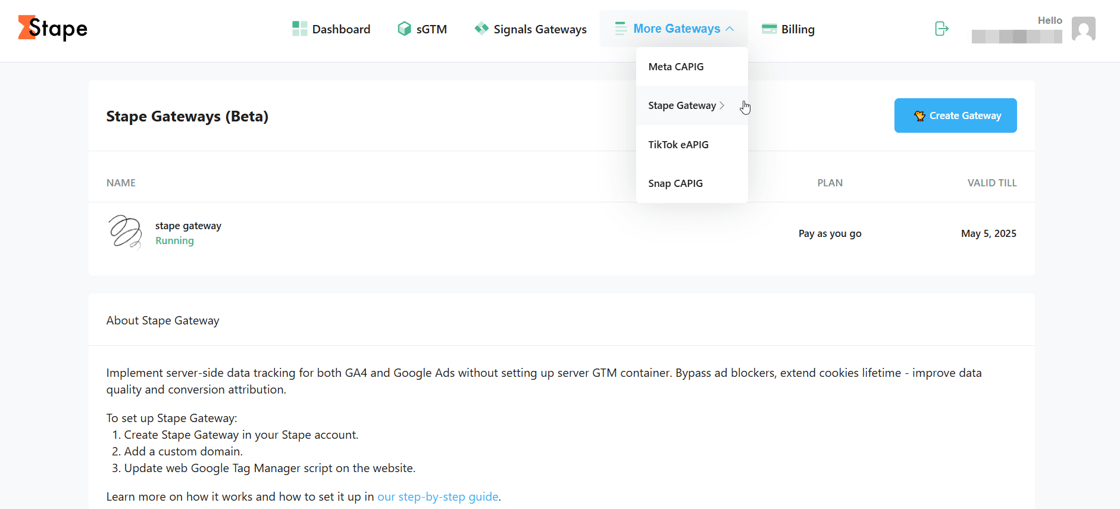Go to sGTM section
Viewport: 1120px width, 509px height.
point(423,29)
